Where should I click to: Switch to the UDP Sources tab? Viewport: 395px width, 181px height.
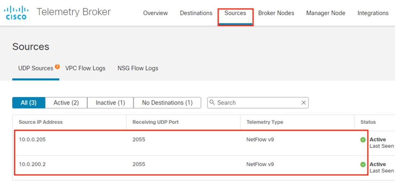tap(36, 68)
